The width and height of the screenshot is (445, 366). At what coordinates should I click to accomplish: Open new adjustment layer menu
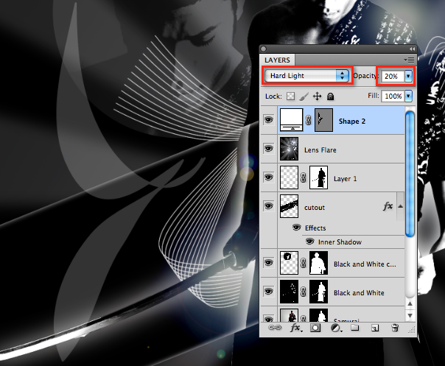[x=336, y=328]
